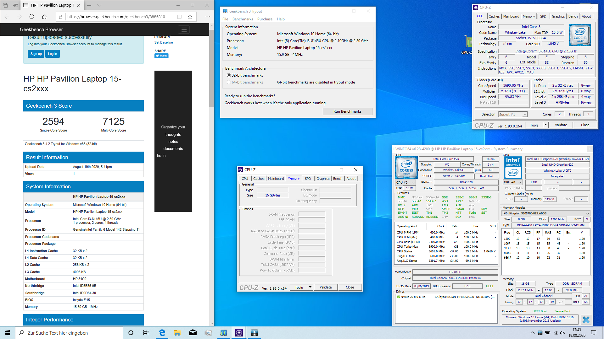
Task: Click Run Benchmarks button
Action: [x=347, y=111]
